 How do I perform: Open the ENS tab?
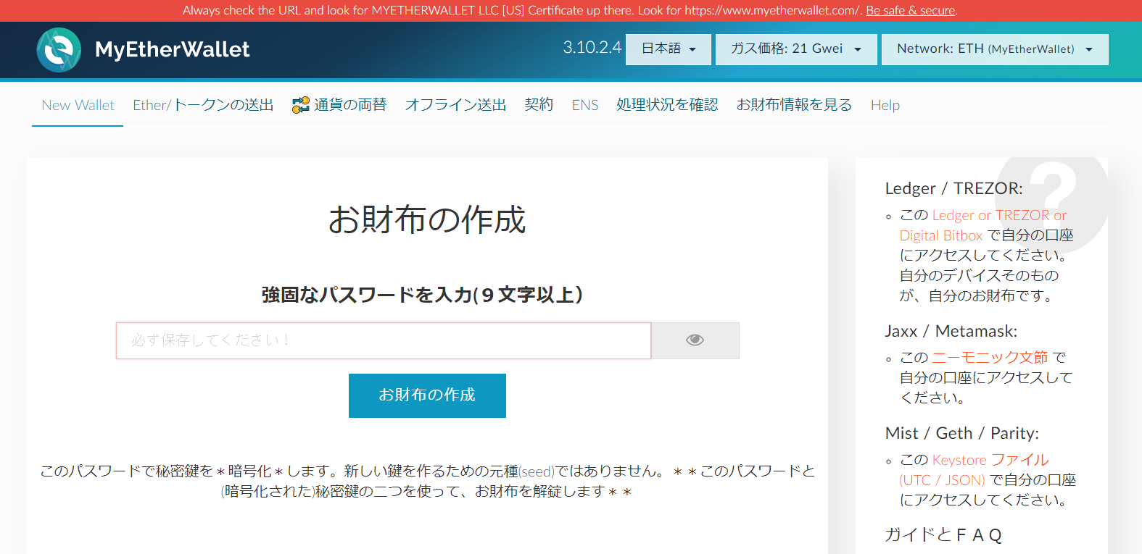tap(585, 106)
